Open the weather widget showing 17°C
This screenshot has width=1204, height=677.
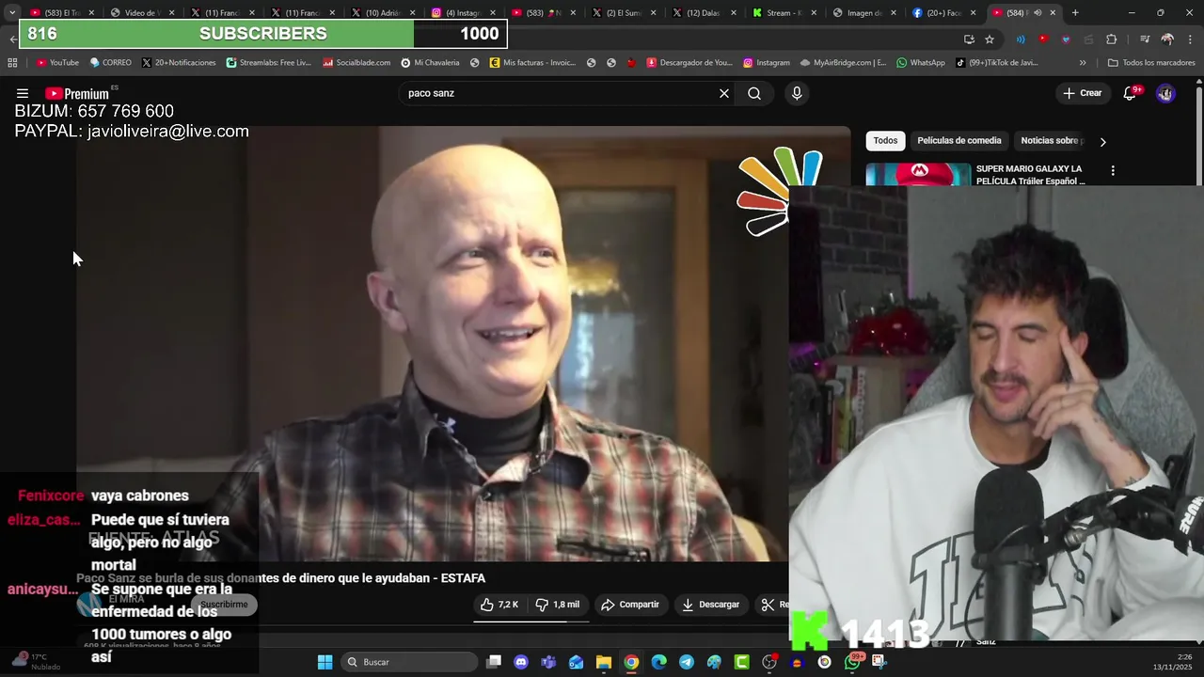point(36,662)
